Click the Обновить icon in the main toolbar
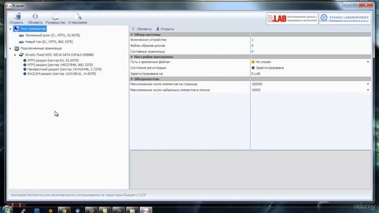379x213 pixels. point(35,18)
